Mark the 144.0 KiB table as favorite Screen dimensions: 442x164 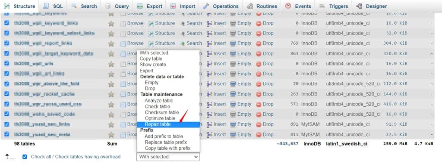(111, 94)
